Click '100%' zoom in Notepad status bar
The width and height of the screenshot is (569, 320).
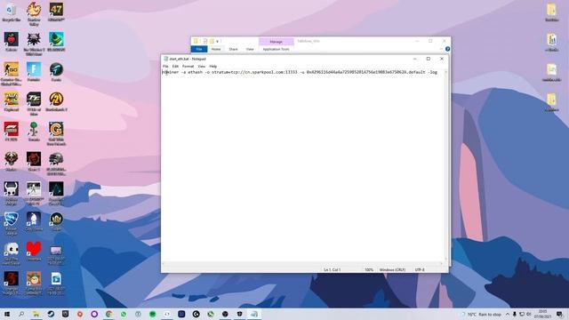point(369,270)
